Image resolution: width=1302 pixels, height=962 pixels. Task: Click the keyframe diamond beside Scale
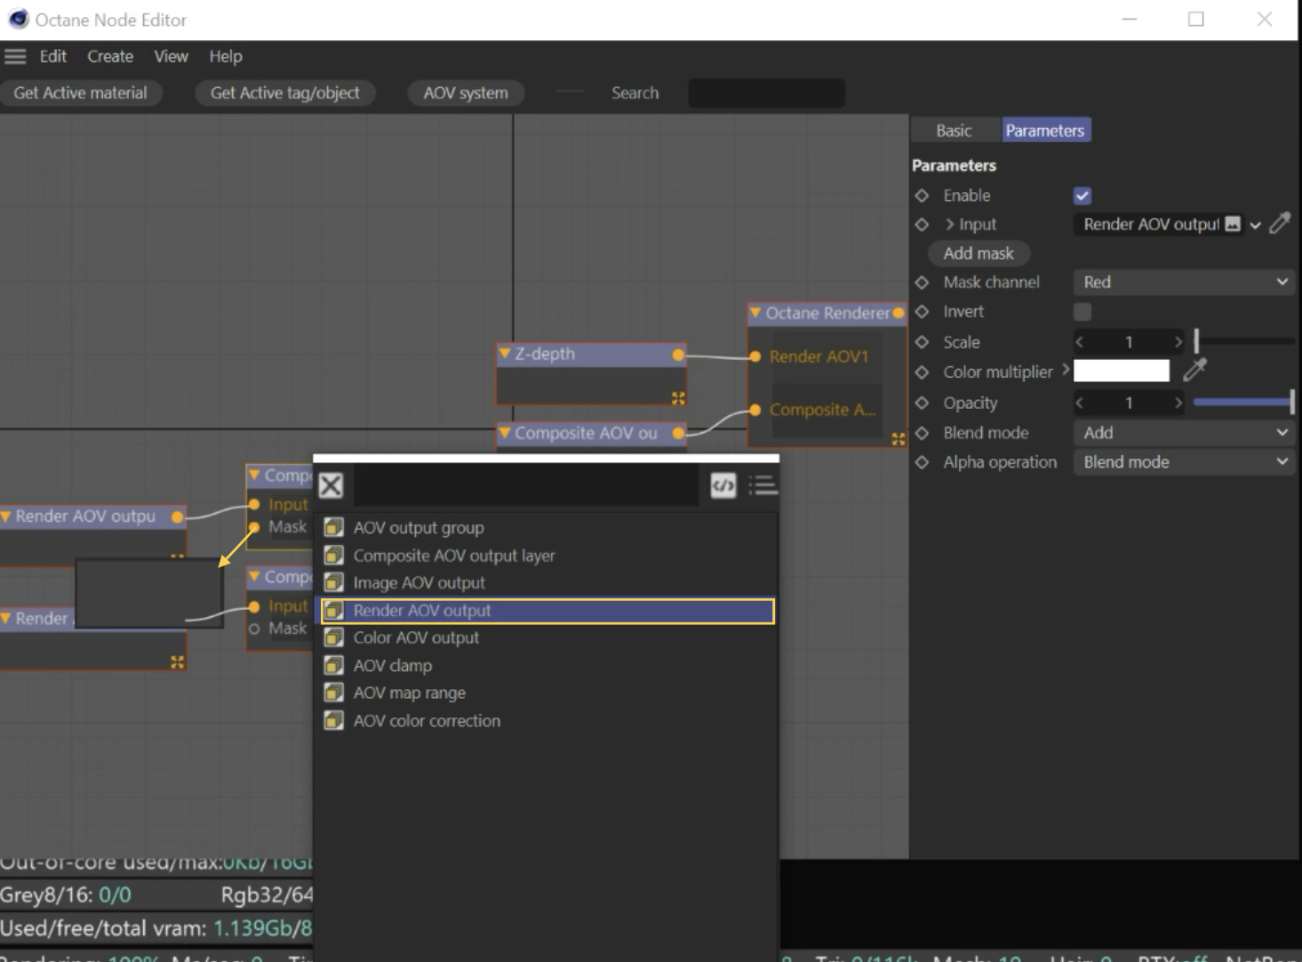(x=922, y=342)
